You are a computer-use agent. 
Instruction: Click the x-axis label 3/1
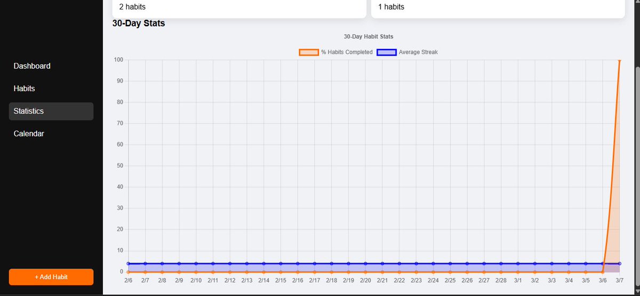click(518, 280)
